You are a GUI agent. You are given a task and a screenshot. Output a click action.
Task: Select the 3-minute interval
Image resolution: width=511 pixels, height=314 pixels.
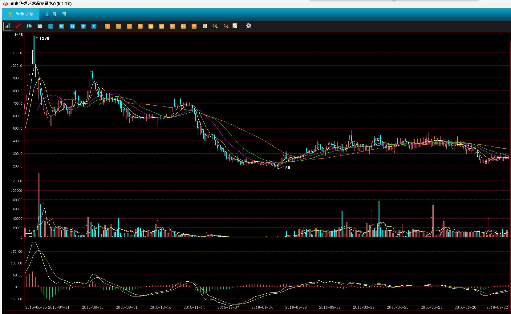point(119,26)
